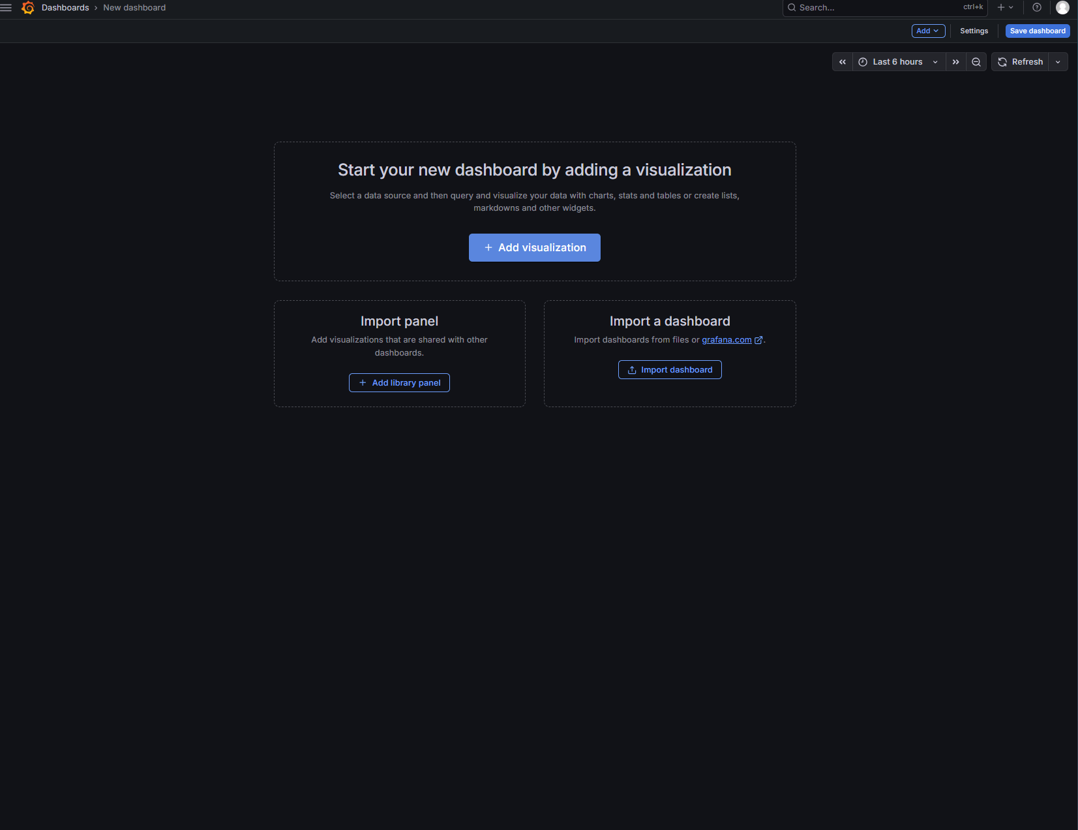The width and height of the screenshot is (1078, 830).
Task: Focus the Search input field
Action: (885, 8)
